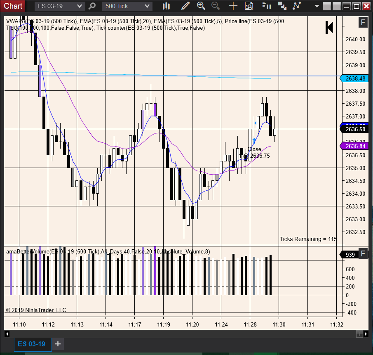This screenshot has width=373, height=355.
Task: Click the horizontal scrollbar thumb
Action: (359, 334)
